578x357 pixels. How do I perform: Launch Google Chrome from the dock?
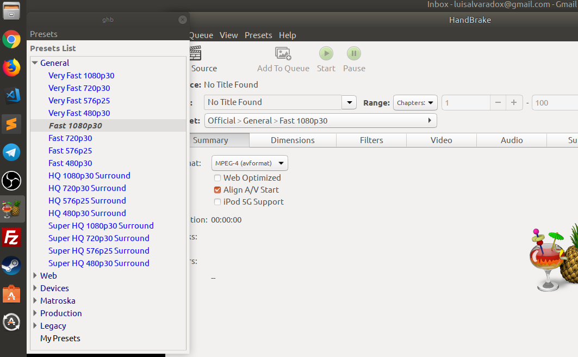(11, 39)
